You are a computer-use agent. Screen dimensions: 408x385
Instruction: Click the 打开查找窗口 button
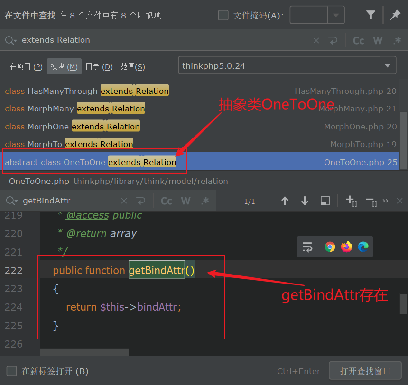pos(365,371)
